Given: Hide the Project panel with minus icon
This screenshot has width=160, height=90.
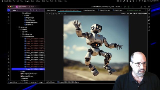Looking at the screenshot, I should click(42, 10).
